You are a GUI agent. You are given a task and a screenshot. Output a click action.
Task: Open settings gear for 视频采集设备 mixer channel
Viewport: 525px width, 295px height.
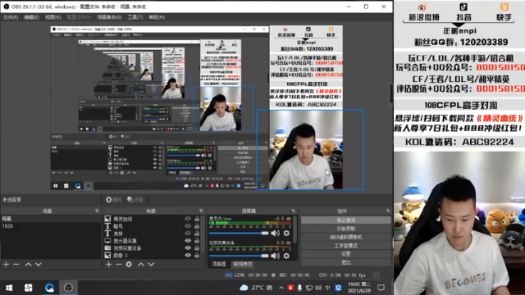coord(286,256)
